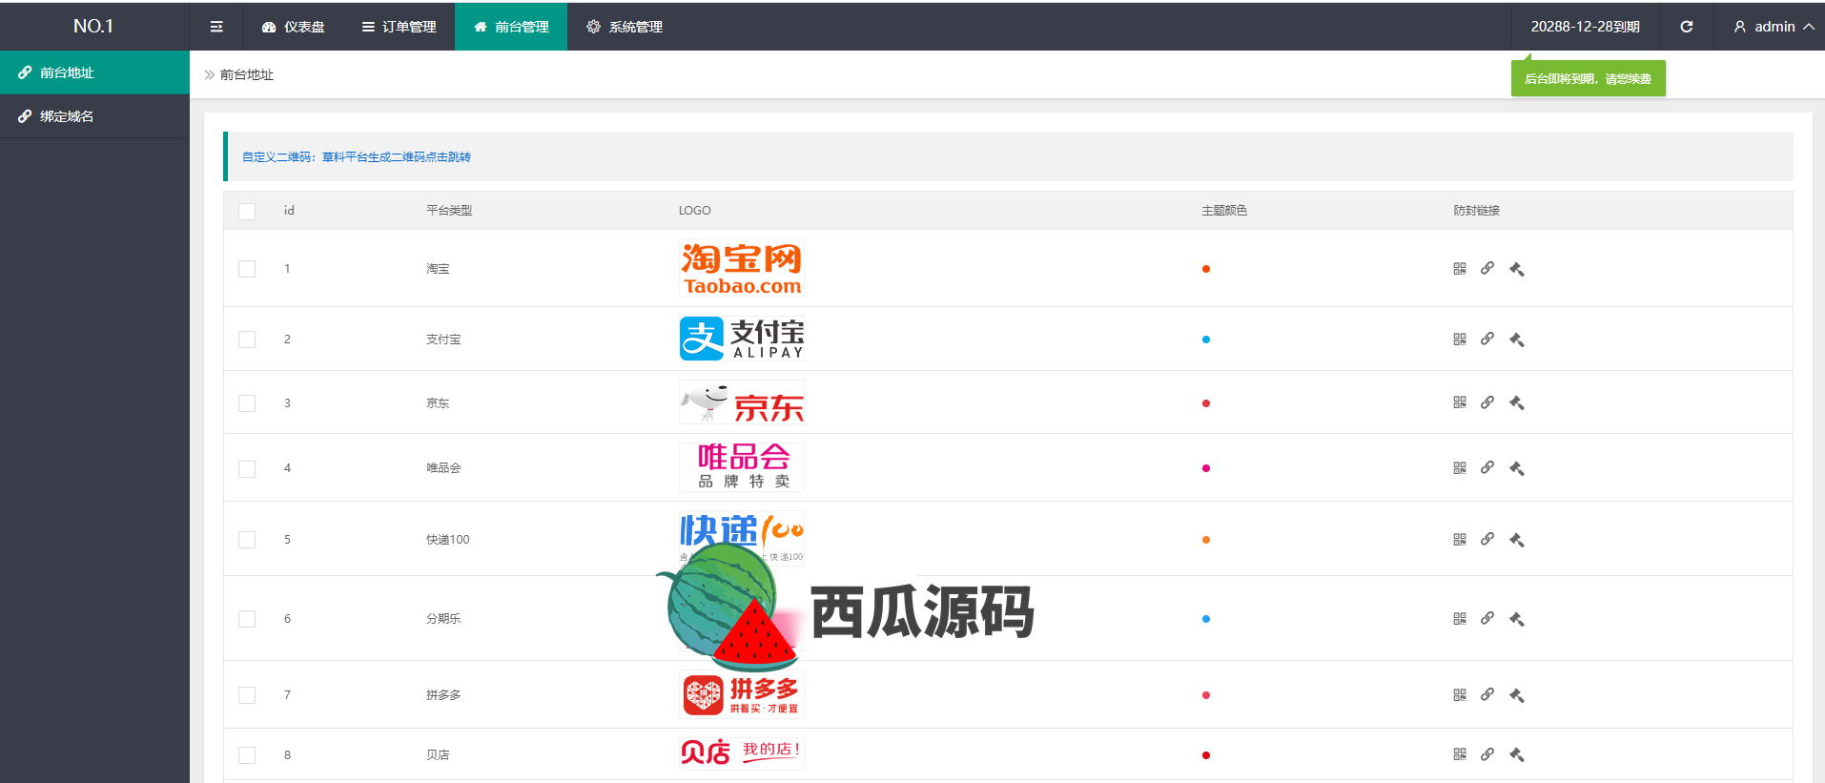Tick the select-all checkbox in table header
The image size is (1825, 783).
tap(247, 211)
